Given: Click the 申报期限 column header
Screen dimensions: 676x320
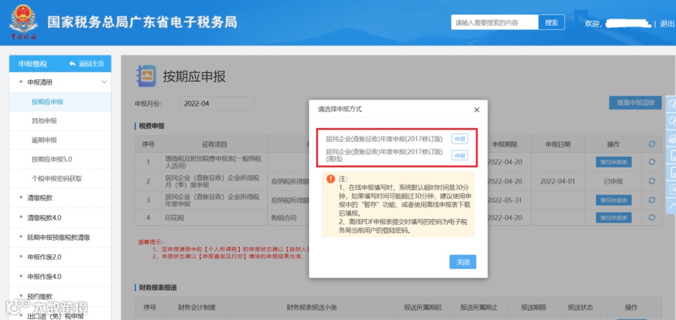Looking at the screenshot, I should pyautogui.click(x=504, y=144).
